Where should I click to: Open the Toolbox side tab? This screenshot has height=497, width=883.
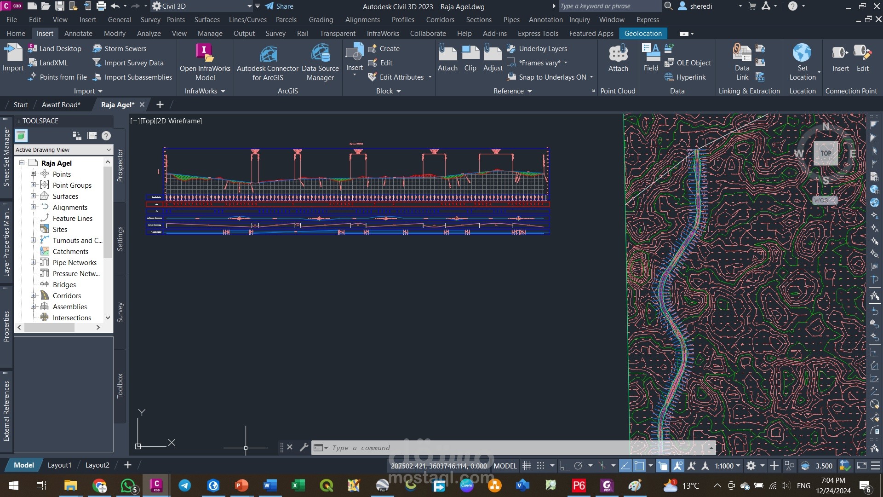click(120, 385)
